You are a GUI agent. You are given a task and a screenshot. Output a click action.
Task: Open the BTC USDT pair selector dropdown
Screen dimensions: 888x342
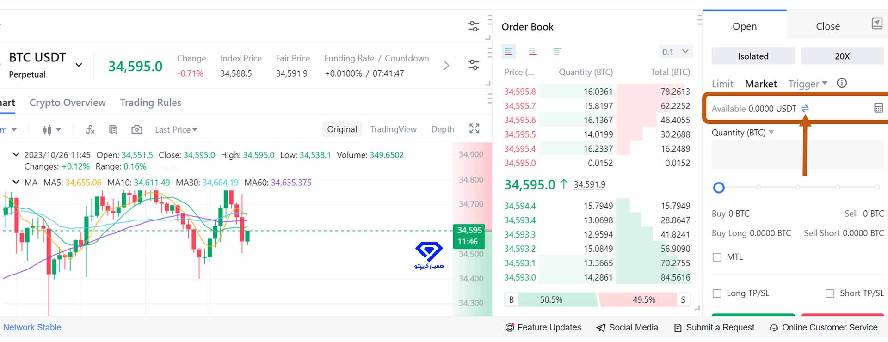tap(79, 65)
